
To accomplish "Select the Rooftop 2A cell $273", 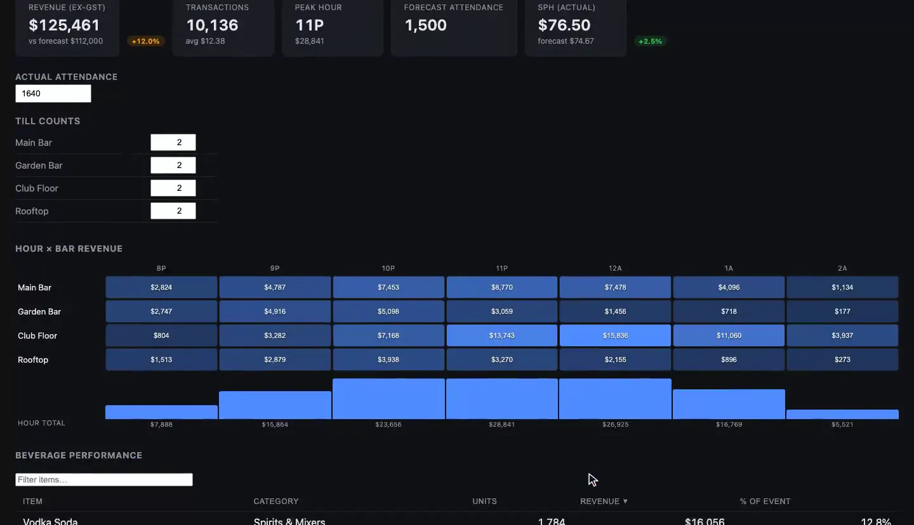I will click(x=842, y=360).
